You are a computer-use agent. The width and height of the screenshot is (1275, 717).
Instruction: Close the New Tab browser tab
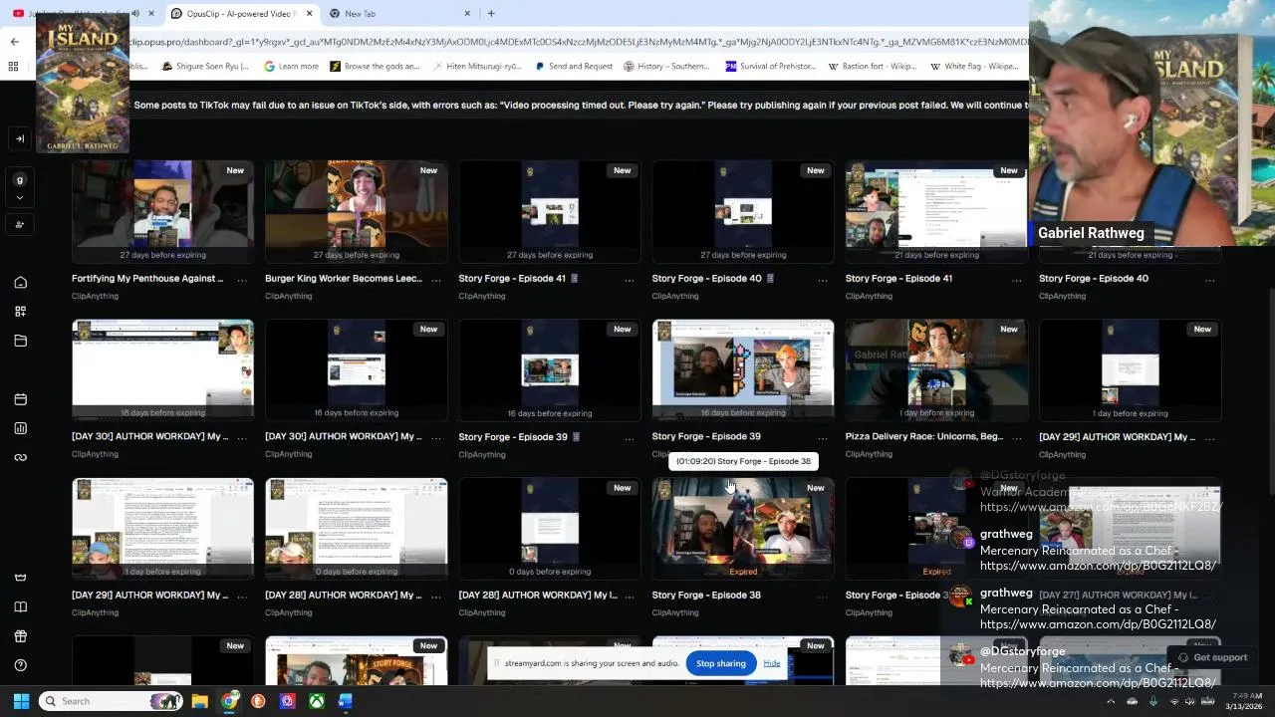tap(467, 14)
